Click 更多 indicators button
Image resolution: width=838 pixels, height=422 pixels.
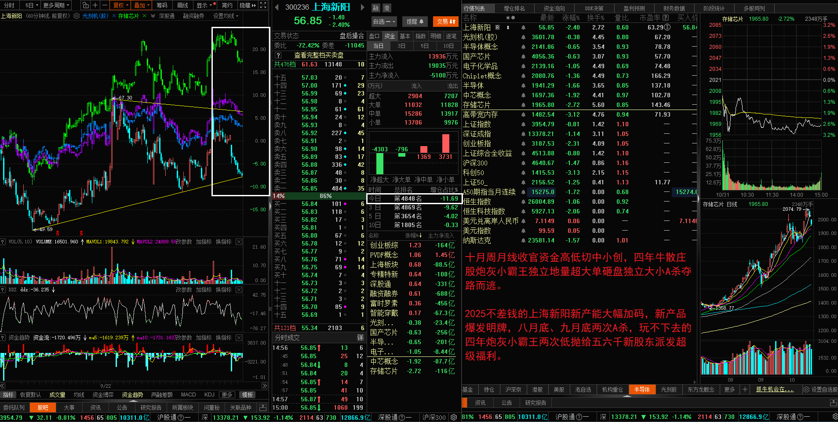click(227, 395)
